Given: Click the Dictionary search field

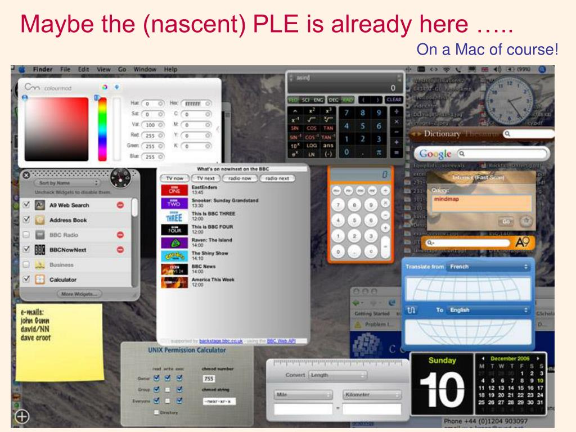Looking at the screenshot, I should 528,134.
